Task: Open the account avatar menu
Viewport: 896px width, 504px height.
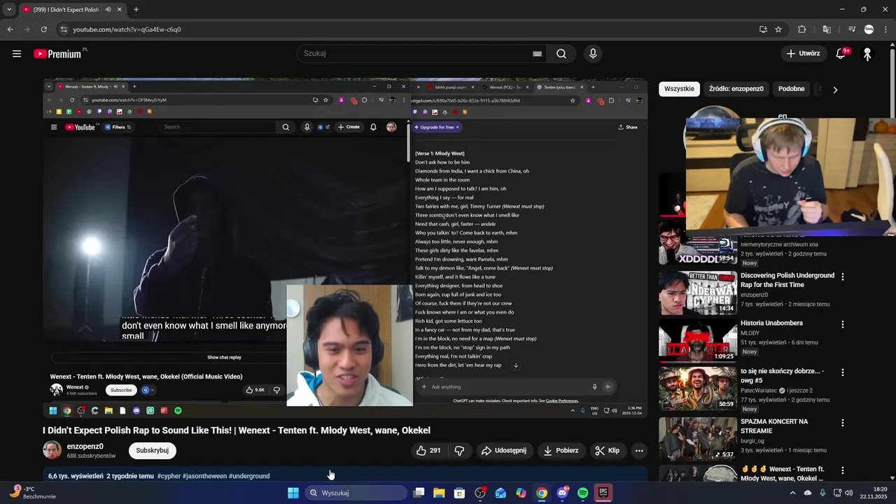Action: [867, 53]
